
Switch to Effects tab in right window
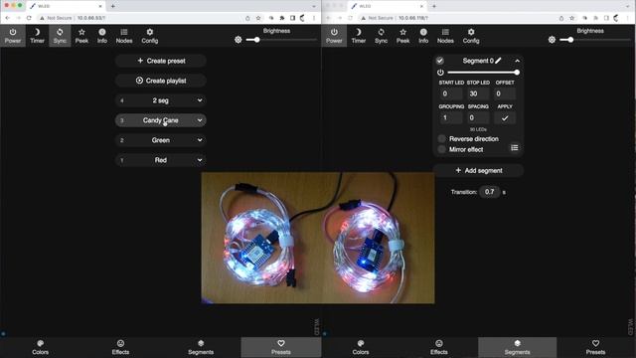point(439,347)
